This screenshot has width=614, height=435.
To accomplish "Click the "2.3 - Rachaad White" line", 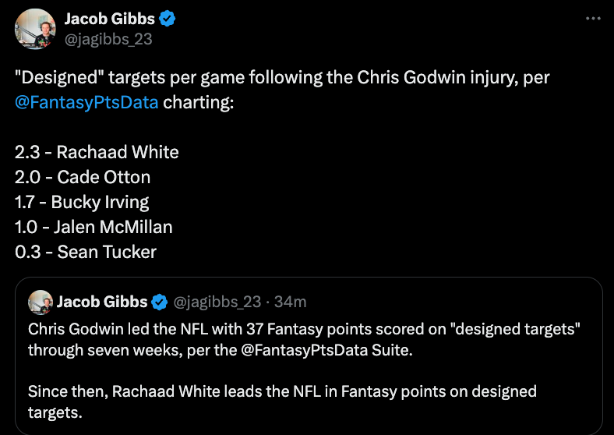I will tap(97, 152).
